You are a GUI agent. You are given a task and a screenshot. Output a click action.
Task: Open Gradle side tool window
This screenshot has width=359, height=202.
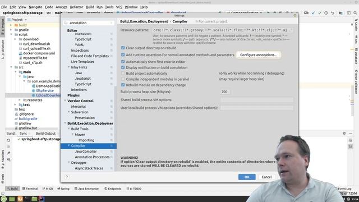click(x=356, y=25)
